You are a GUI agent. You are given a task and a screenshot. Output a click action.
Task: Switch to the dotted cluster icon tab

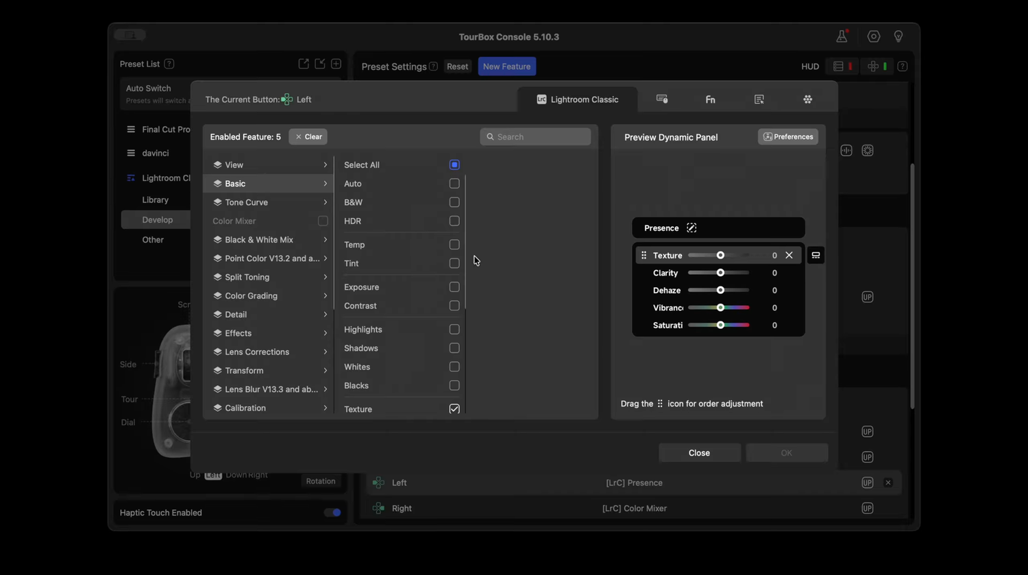click(808, 99)
